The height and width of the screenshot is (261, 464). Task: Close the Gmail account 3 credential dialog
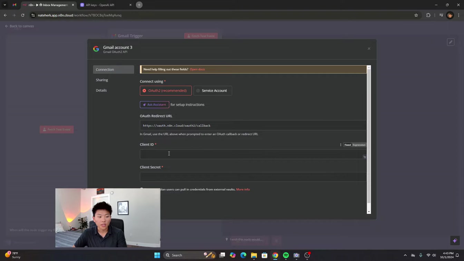[369, 49]
